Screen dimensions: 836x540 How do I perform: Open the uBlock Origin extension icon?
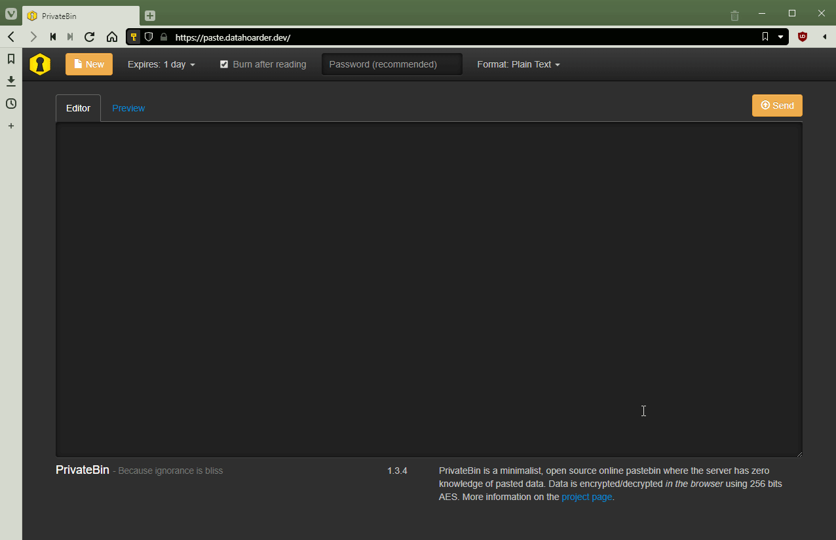[802, 37]
